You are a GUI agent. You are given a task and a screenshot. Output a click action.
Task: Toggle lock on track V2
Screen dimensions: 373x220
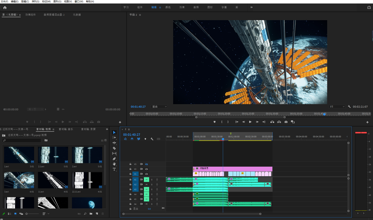click(x=130, y=169)
